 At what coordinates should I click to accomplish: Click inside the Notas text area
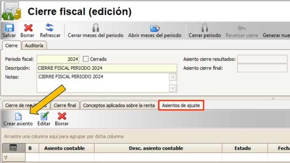tap(103, 83)
